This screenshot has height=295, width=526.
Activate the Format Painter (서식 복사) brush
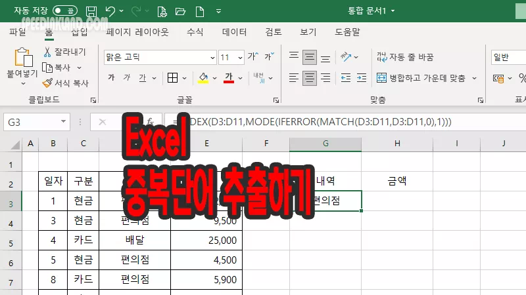[48, 83]
